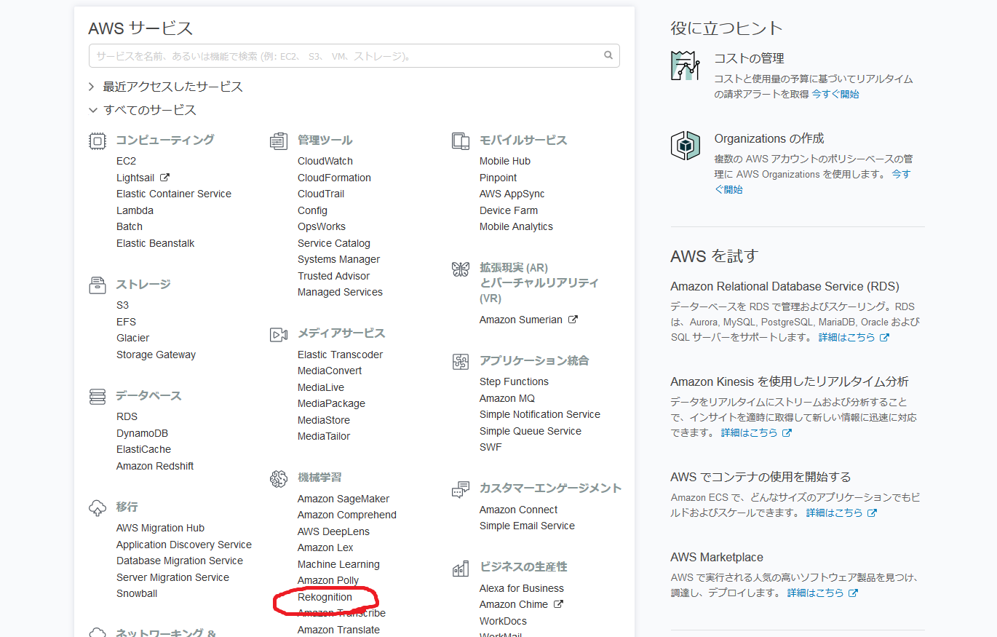Screen dimensions: 997x637
Task: Open Systems Manager
Action: click(x=338, y=259)
